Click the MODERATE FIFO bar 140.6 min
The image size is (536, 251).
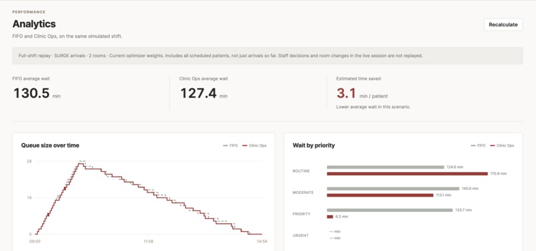tap(393, 189)
